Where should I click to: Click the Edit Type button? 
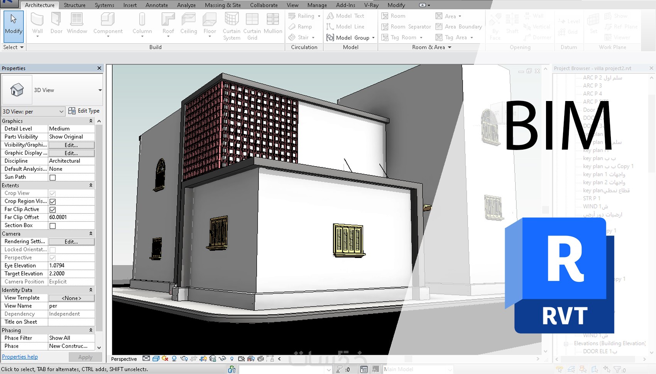(84, 111)
